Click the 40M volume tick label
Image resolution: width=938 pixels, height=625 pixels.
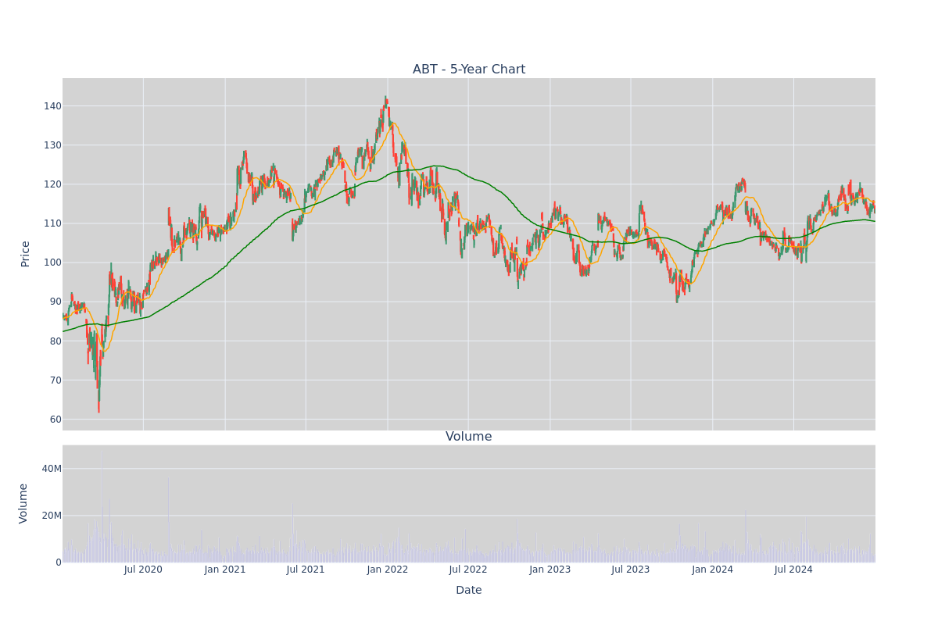click(x=52, y=469)
